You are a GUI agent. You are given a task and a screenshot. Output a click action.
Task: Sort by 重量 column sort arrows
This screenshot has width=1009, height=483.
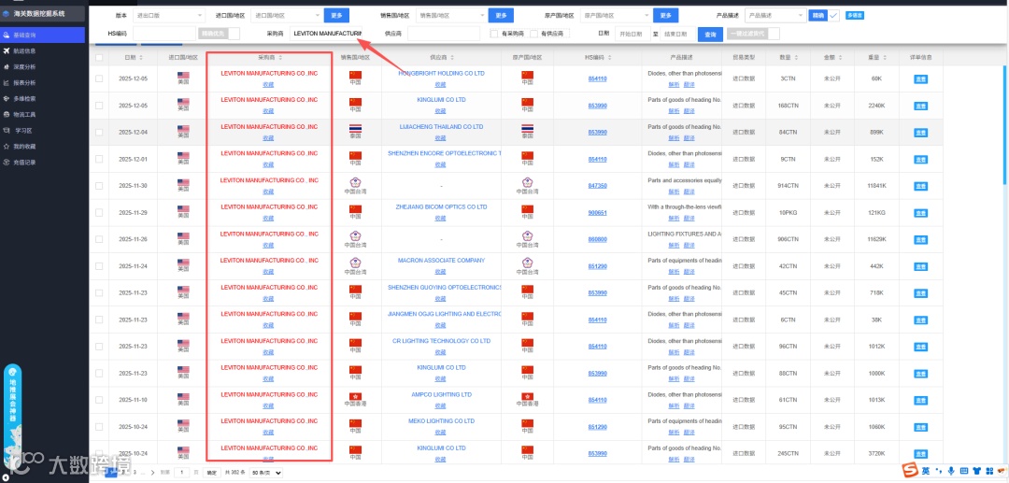point(884,57)
